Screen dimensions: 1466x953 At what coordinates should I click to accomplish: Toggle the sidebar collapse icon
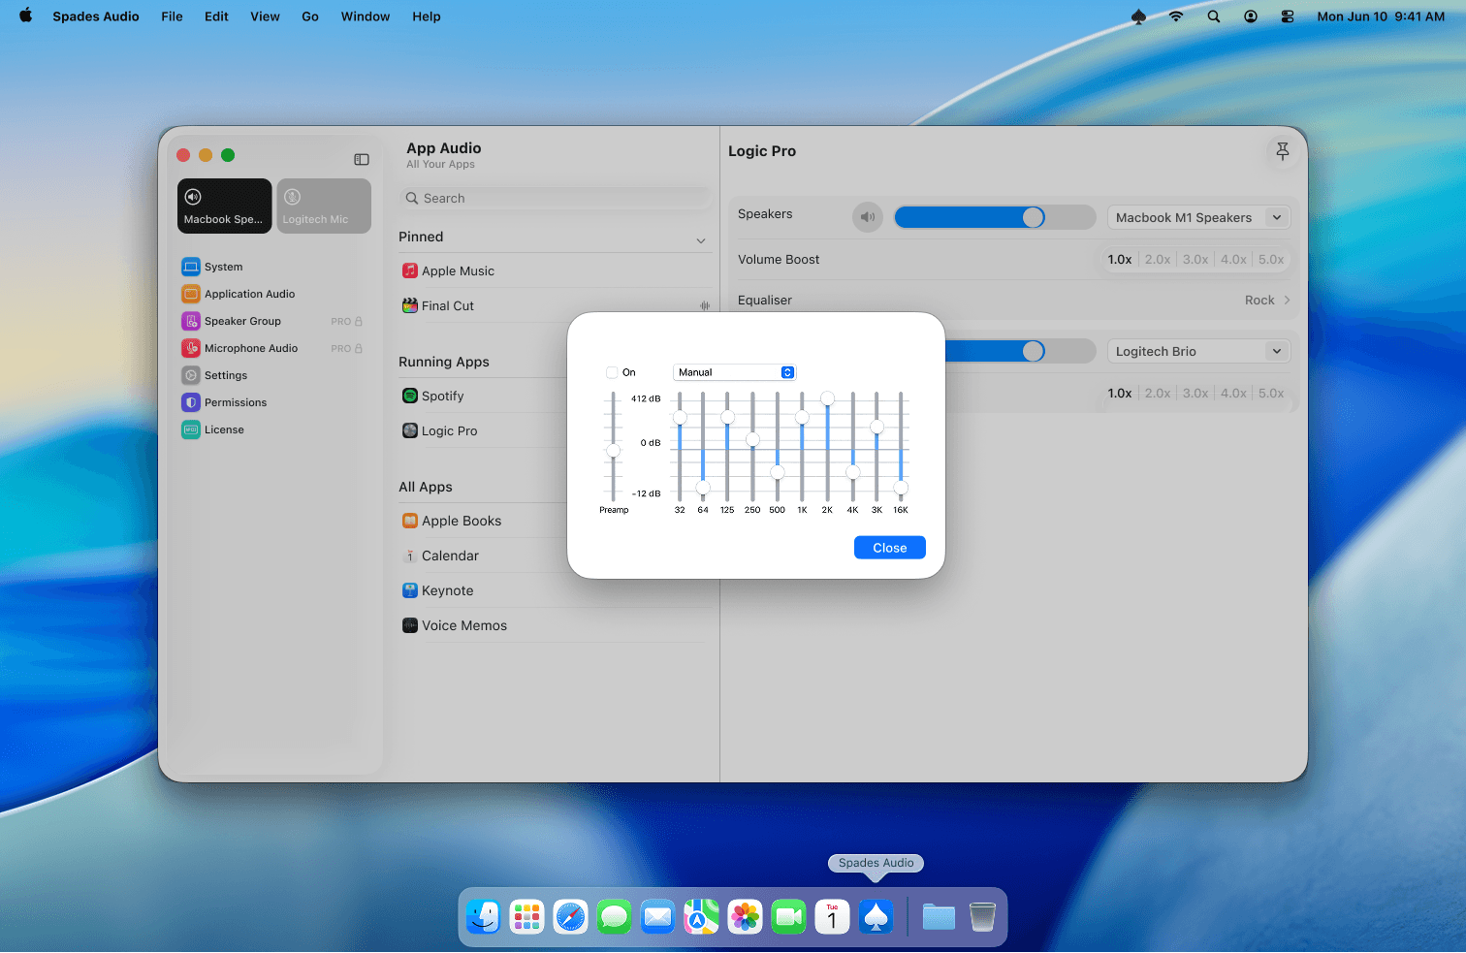[362, 159]
